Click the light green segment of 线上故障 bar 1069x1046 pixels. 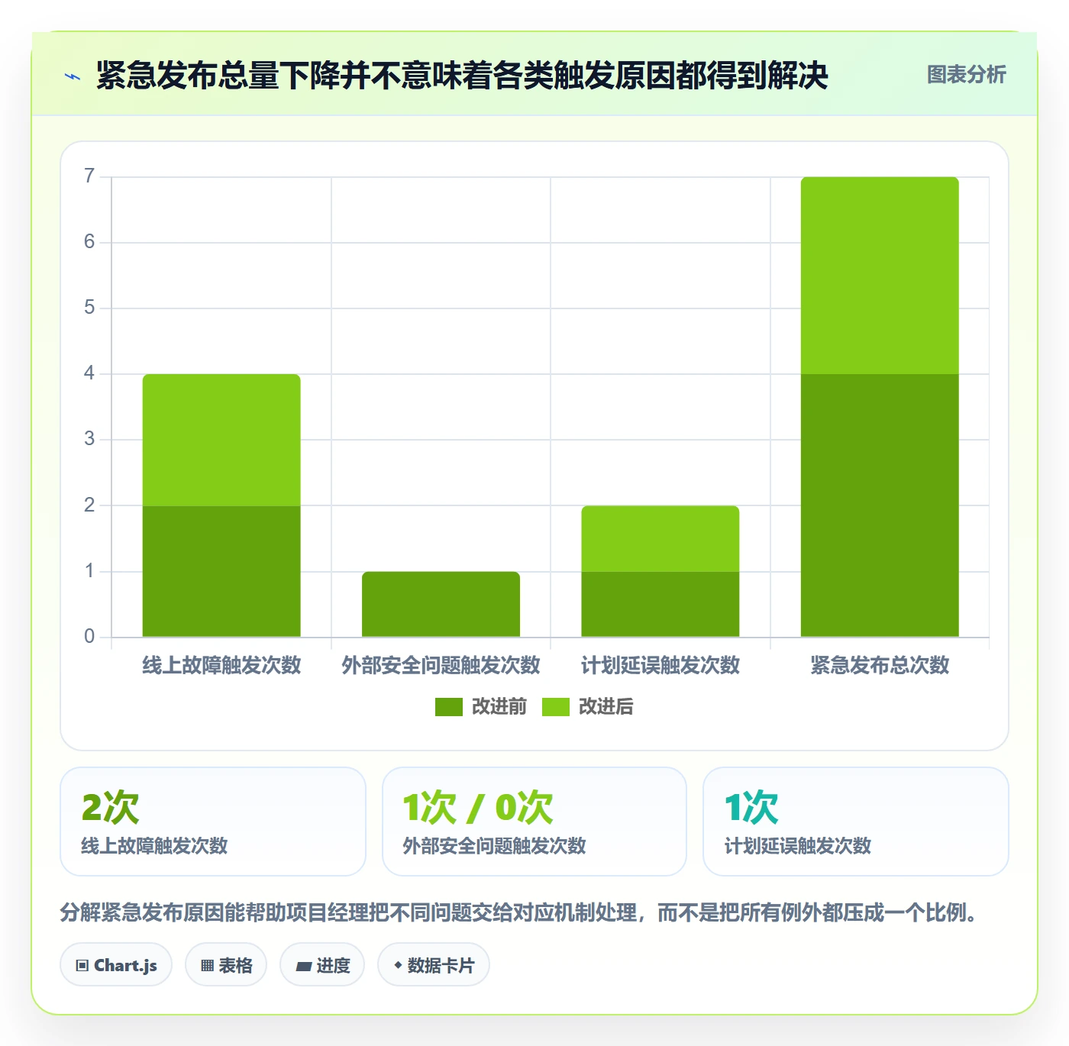[x=221, y=440]
